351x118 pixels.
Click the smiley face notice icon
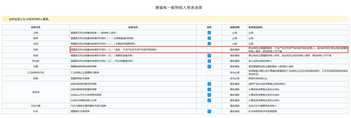(x=6, y=19)
